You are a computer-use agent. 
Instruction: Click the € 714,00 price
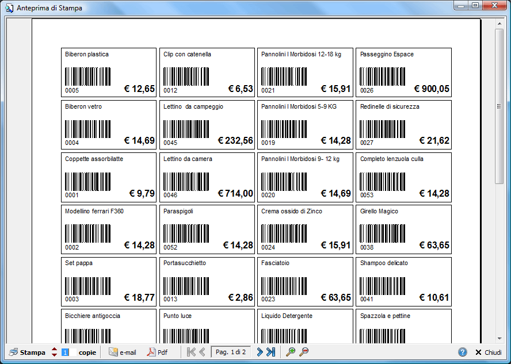[x=235, y=193]
